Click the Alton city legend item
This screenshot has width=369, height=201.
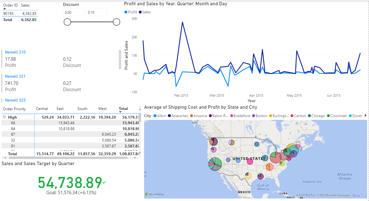[159, 116]
